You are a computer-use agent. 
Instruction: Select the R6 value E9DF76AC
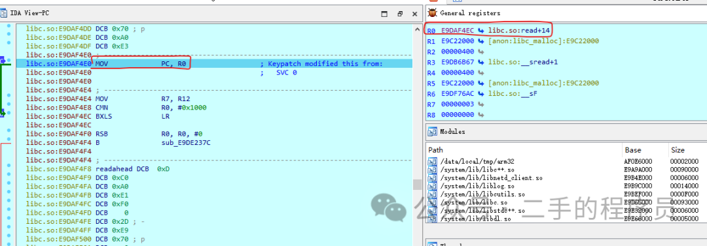point(458,93)
